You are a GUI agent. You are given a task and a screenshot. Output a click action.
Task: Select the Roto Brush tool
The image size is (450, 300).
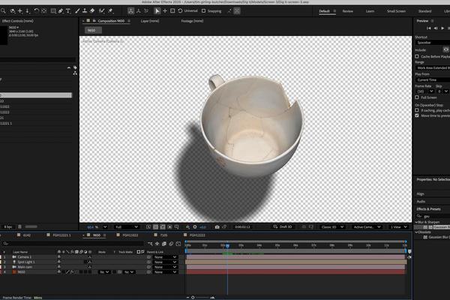pos(101,11)
